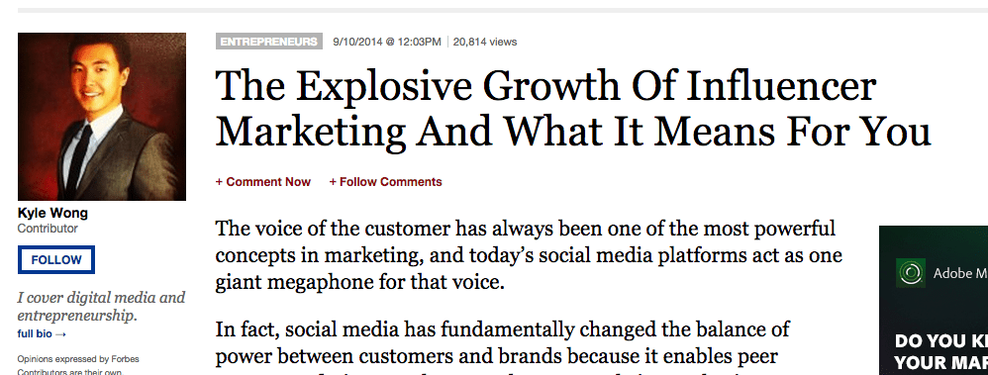Select the ENTREPRENEURS category tag
Screen dimensions: 988x375
[269, 42]
